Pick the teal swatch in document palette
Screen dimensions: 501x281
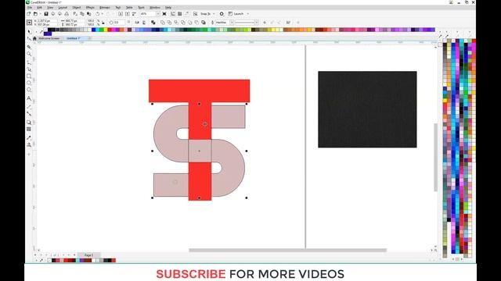pyautogui.click(x=77, y=260)
